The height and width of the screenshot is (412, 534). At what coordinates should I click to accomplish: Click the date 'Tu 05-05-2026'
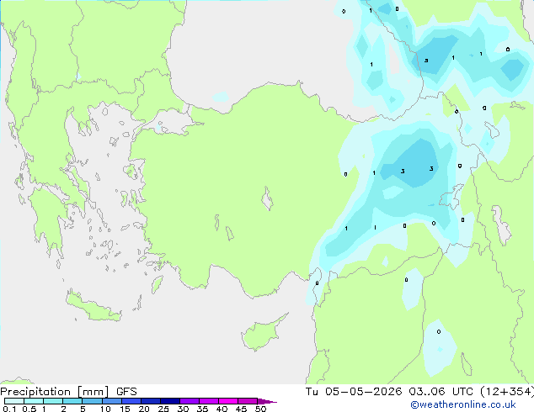[354, 392]
